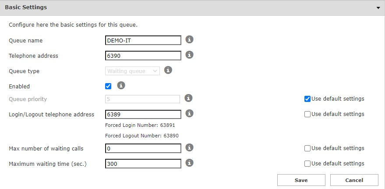Click info icon for Maximum waiting time

coord(189,163)
